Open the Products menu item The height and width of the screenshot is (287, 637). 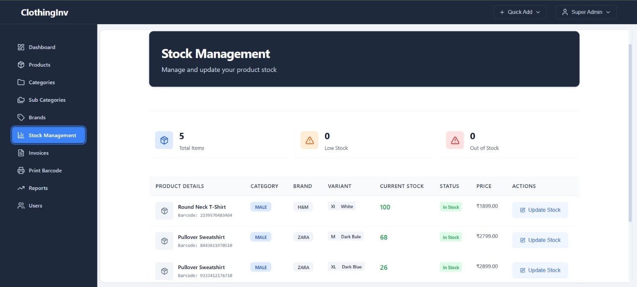(x=49, y=65)
